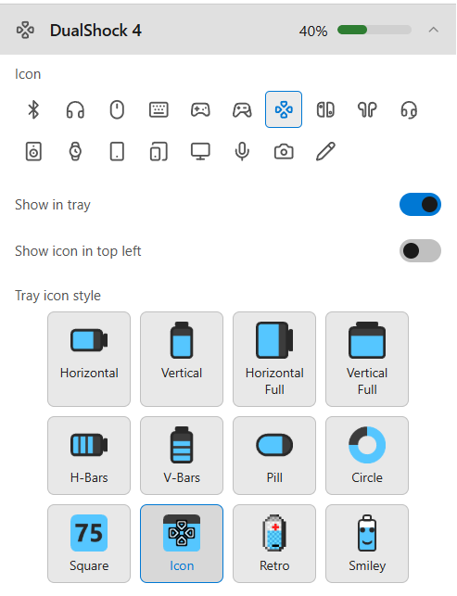Screen dimensions: 457x596
Task: Collapse the DualShock 4 section chevron
Action: [x=434, y=30]
